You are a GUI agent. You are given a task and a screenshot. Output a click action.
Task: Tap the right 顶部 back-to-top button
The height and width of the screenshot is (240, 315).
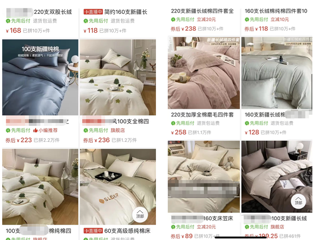pos(298,201)
